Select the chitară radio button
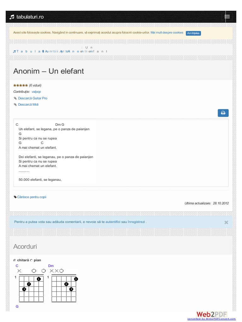Viewport: 242px width, 322px height. click(x=15, y=260)
